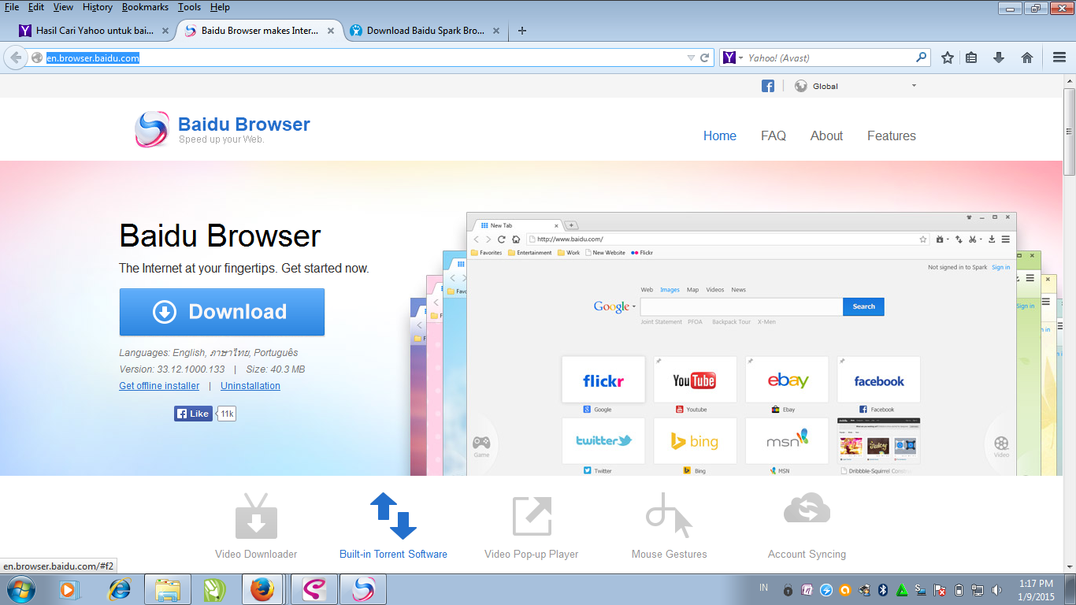Switch to the Download Baidu Spark Browser tab

pos(425,32)
